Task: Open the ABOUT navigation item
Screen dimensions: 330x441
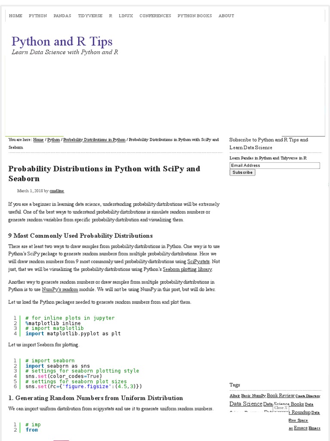Action: click(x=226, y=16)
